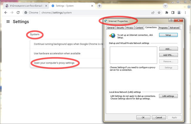This screenshot has width=191, height=124.
Task: Click the LAN settings button
Action: pos(168,96)
